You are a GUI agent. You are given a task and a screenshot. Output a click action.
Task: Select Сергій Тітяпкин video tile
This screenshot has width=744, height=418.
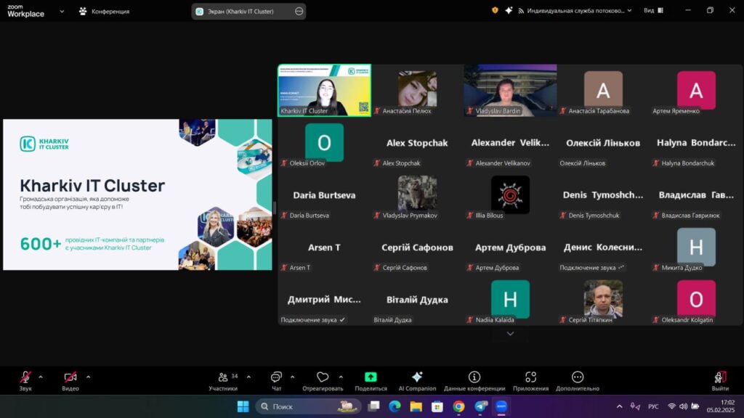(x=603, y=300)
